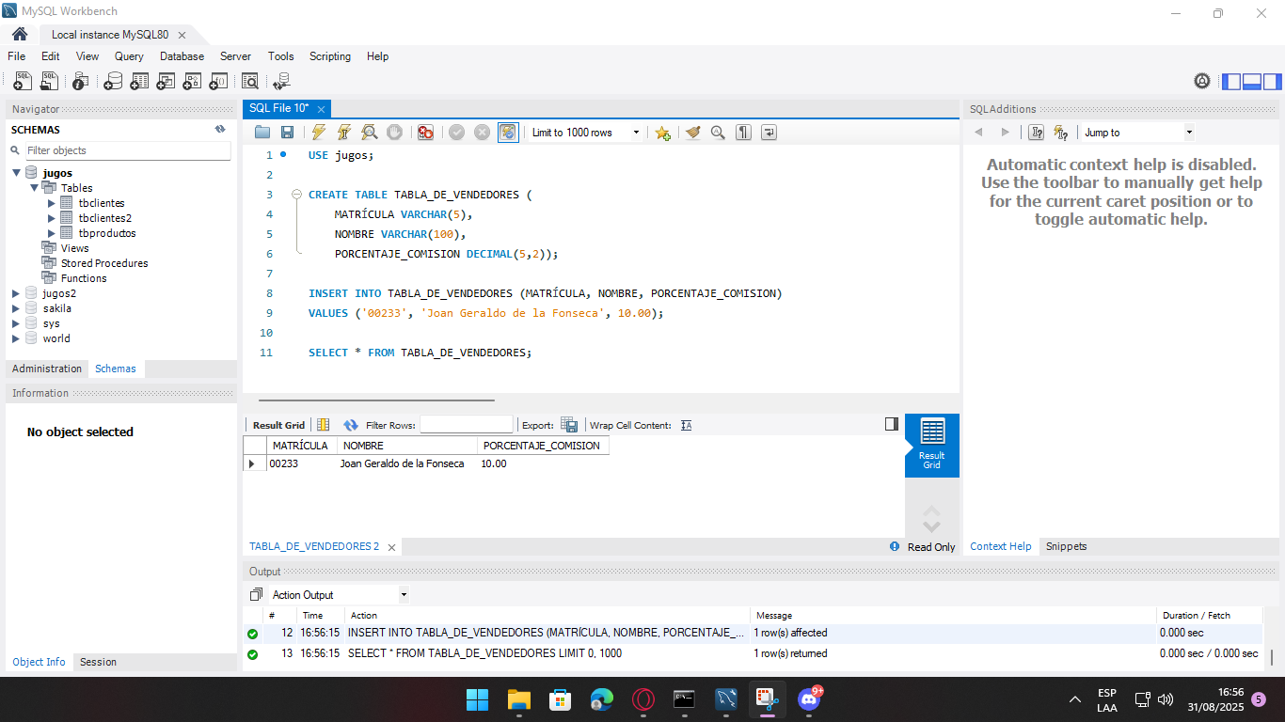Collapse the CREATE TABLE code fold
The image size is (1285, 722).
(296, 195)
